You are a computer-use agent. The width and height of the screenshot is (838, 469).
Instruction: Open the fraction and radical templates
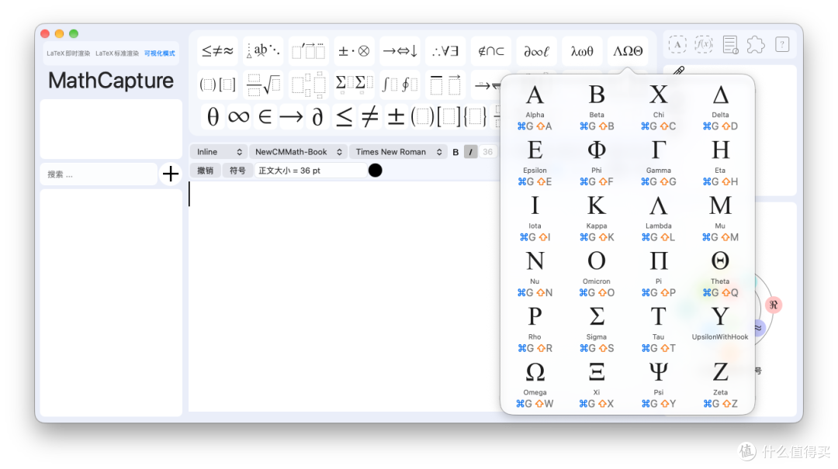263,84
